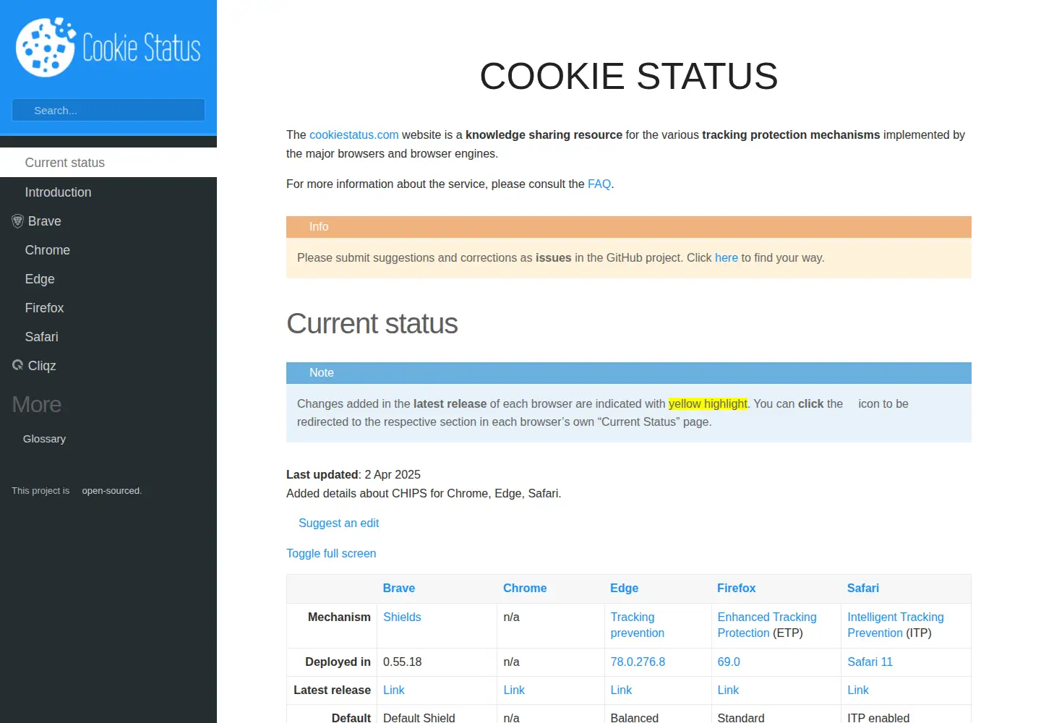Click the Last updated date text
This screenshot has height=723, width=1041.
pos(354,474)
